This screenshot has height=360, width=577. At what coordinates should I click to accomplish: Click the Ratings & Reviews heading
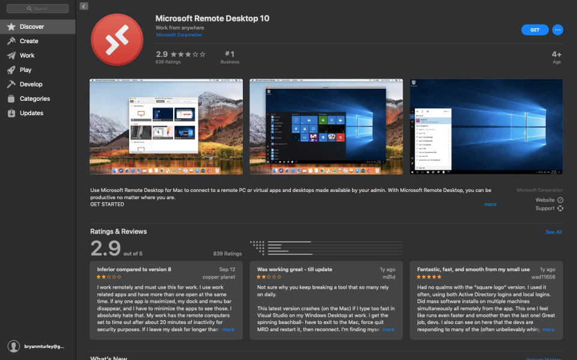(118, 232)
